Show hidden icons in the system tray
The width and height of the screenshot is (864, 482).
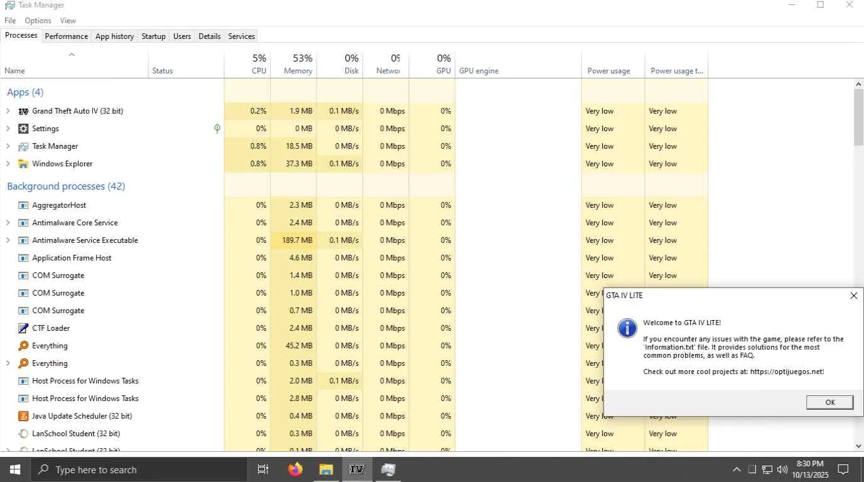[x=737, y=469]
